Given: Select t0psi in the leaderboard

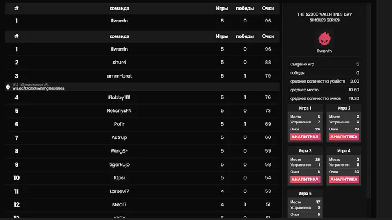Looking at the screenshot, I should click(119, 178).
